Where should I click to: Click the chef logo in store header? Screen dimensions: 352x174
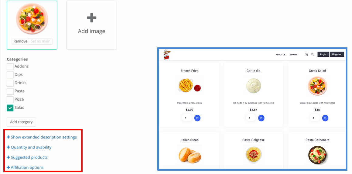pyautogui.click(x=167, y=54)
